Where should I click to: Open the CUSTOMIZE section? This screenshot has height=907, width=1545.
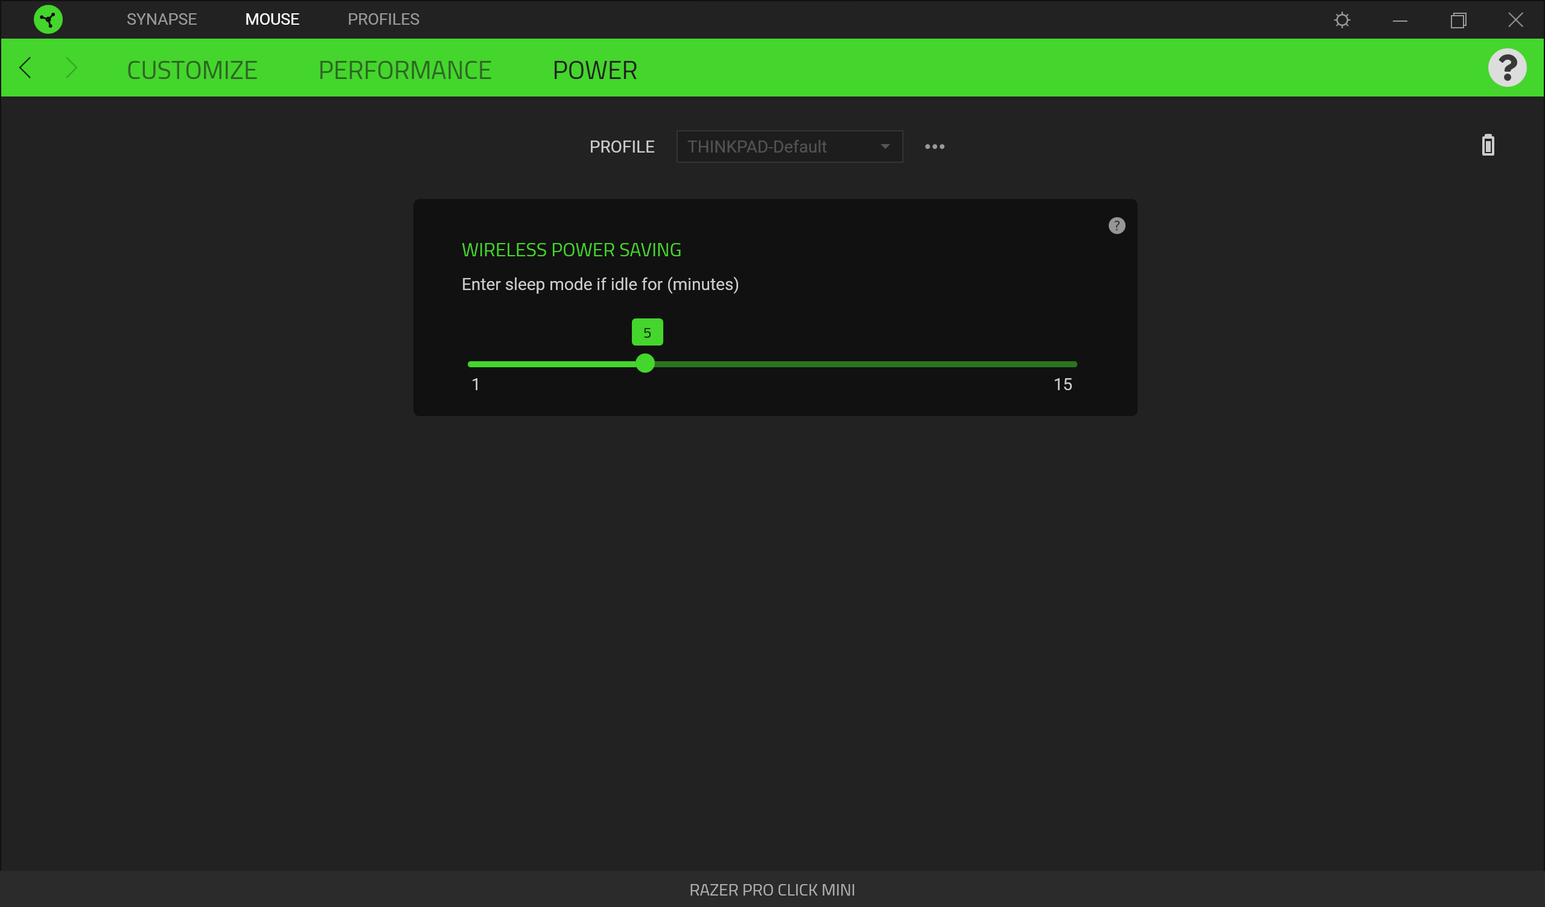192,70
